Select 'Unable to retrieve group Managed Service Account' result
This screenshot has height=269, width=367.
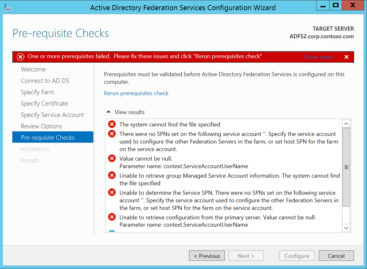[229, 179]
